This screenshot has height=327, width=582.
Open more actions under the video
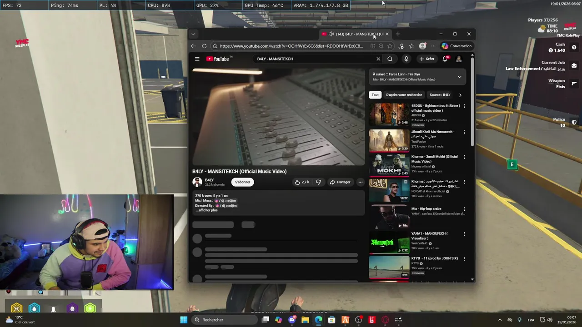point(360,182)
